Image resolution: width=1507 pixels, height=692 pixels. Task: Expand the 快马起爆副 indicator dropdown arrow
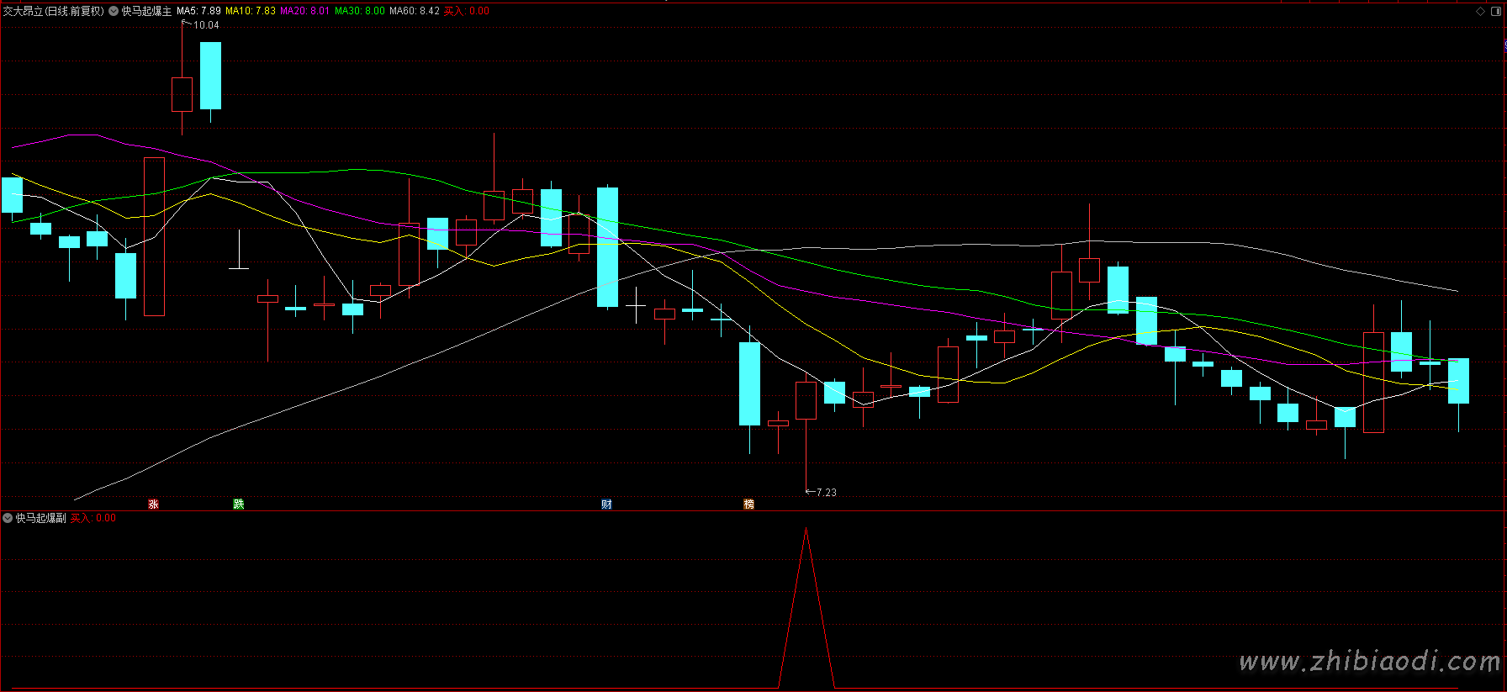(8, 518)
